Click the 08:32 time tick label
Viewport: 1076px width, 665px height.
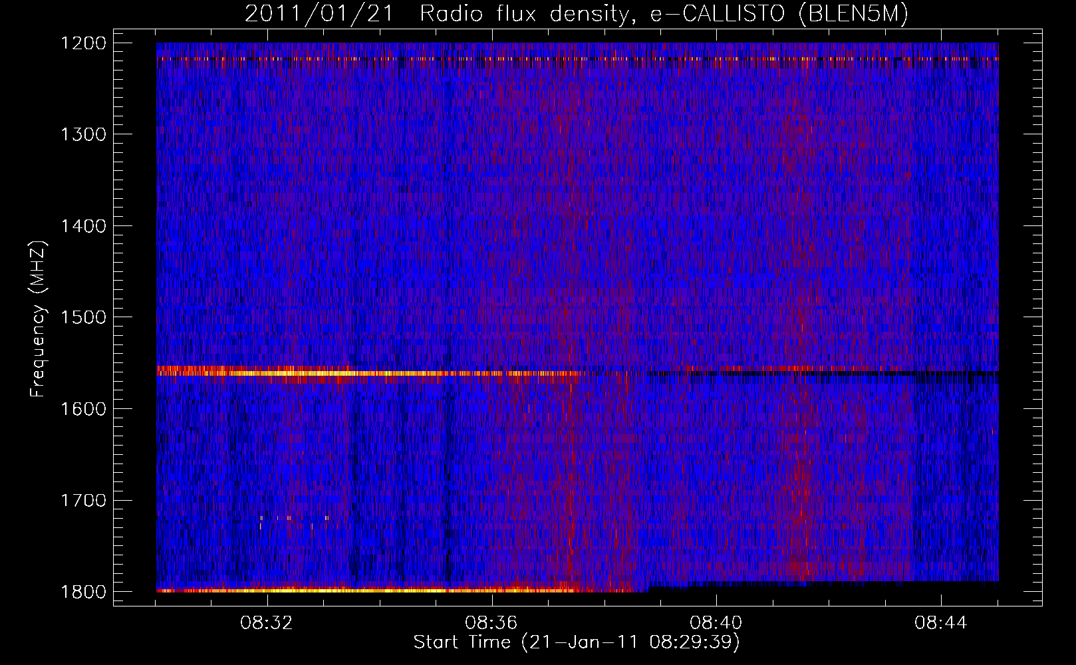coord(267,623)
